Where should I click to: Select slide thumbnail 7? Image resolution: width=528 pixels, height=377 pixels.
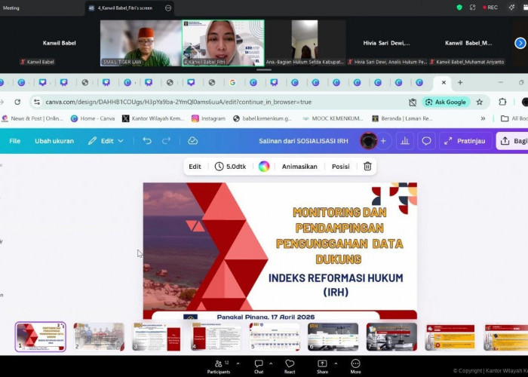pos(391,336)
